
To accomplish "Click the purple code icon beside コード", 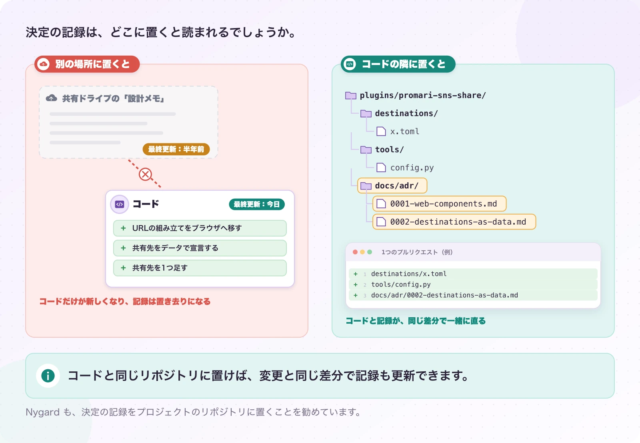I will point(120,204).
